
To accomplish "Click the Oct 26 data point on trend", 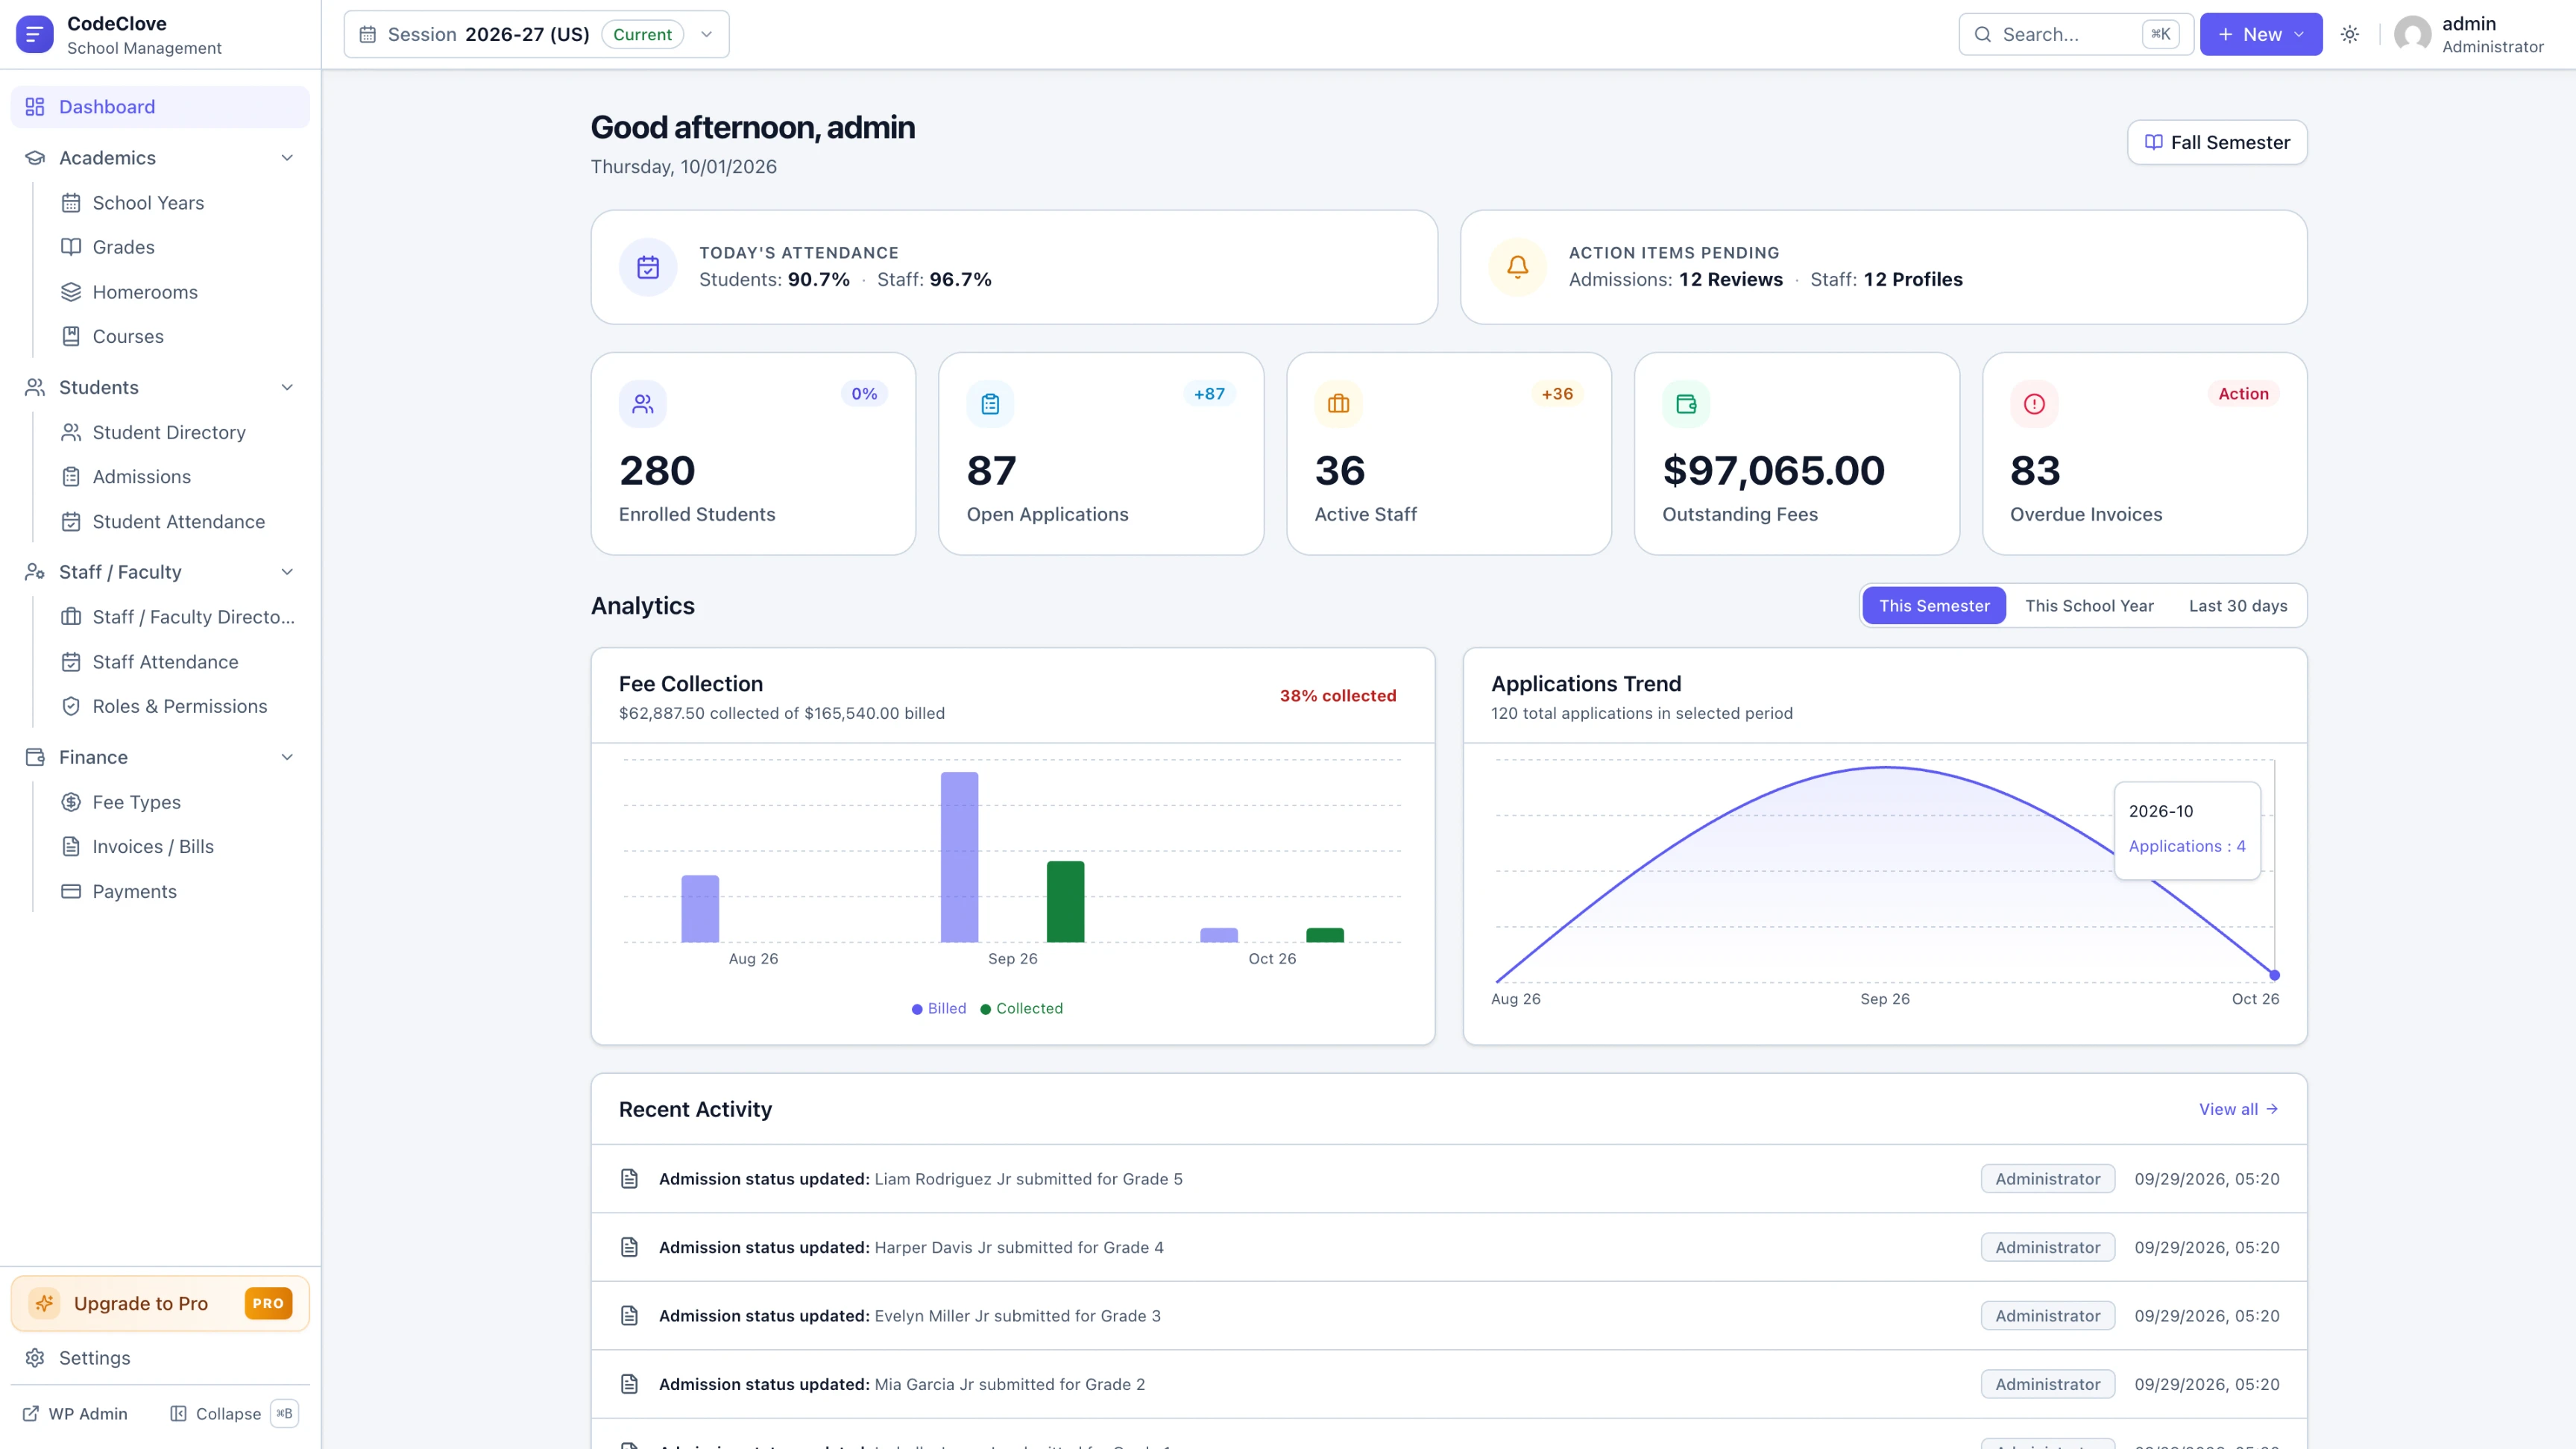I will point(2274,975).
